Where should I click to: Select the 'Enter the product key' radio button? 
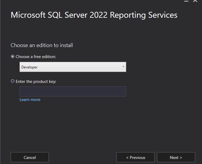tap(12, 81)
